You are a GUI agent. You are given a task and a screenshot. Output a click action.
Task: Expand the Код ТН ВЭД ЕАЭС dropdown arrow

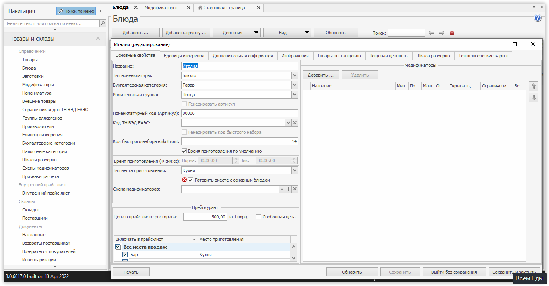[289, 123]
